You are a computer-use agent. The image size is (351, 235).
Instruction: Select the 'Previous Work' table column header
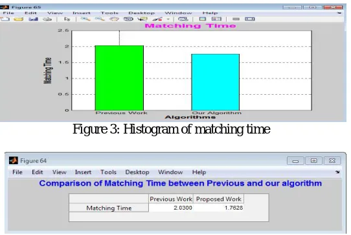point(171,199)
